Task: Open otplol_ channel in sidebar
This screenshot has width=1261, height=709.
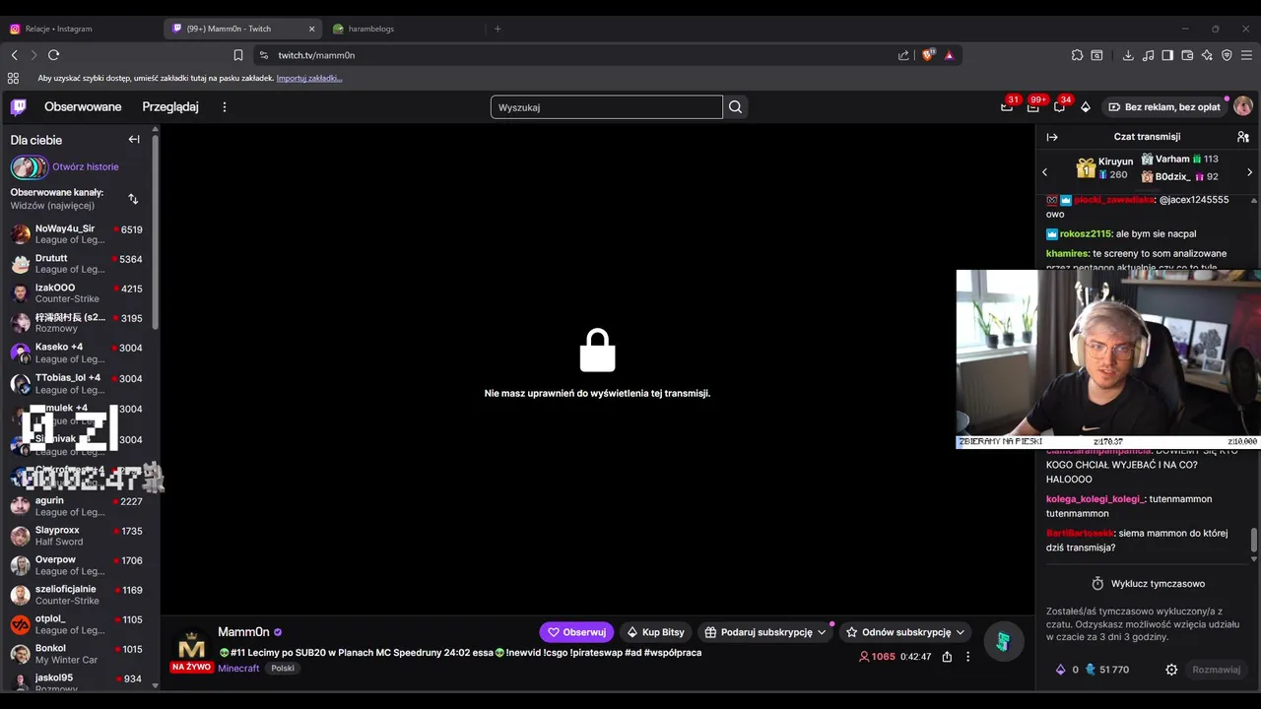Action: (x=77, y=624)
